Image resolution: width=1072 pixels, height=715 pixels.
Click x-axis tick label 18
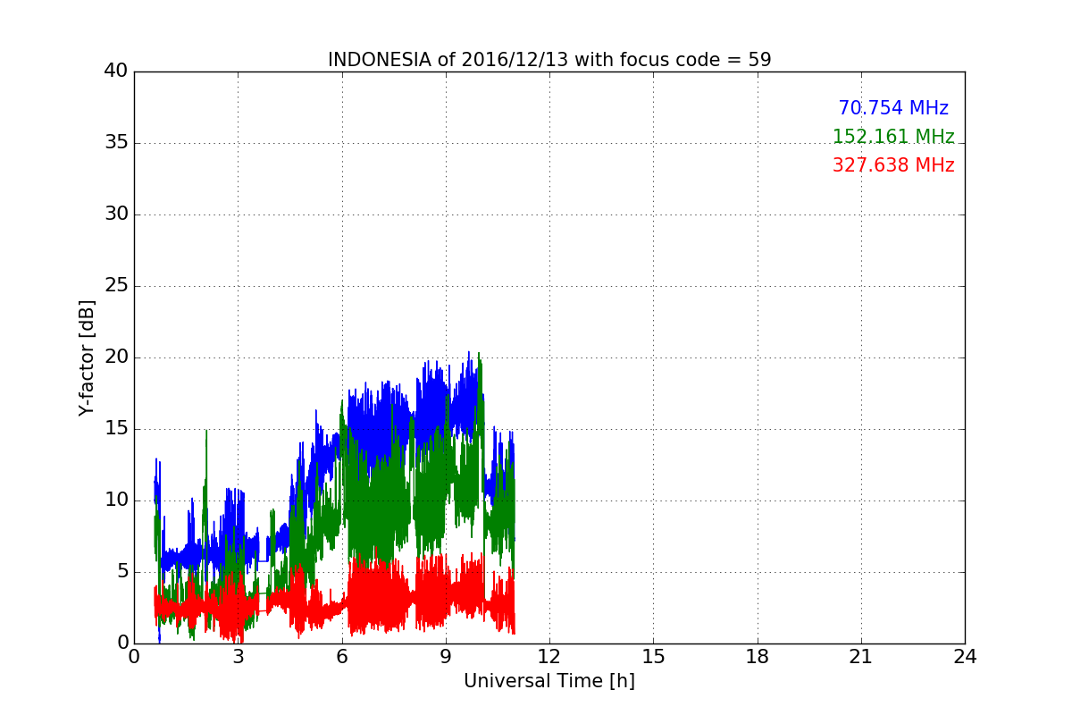(x=758, y=657)
